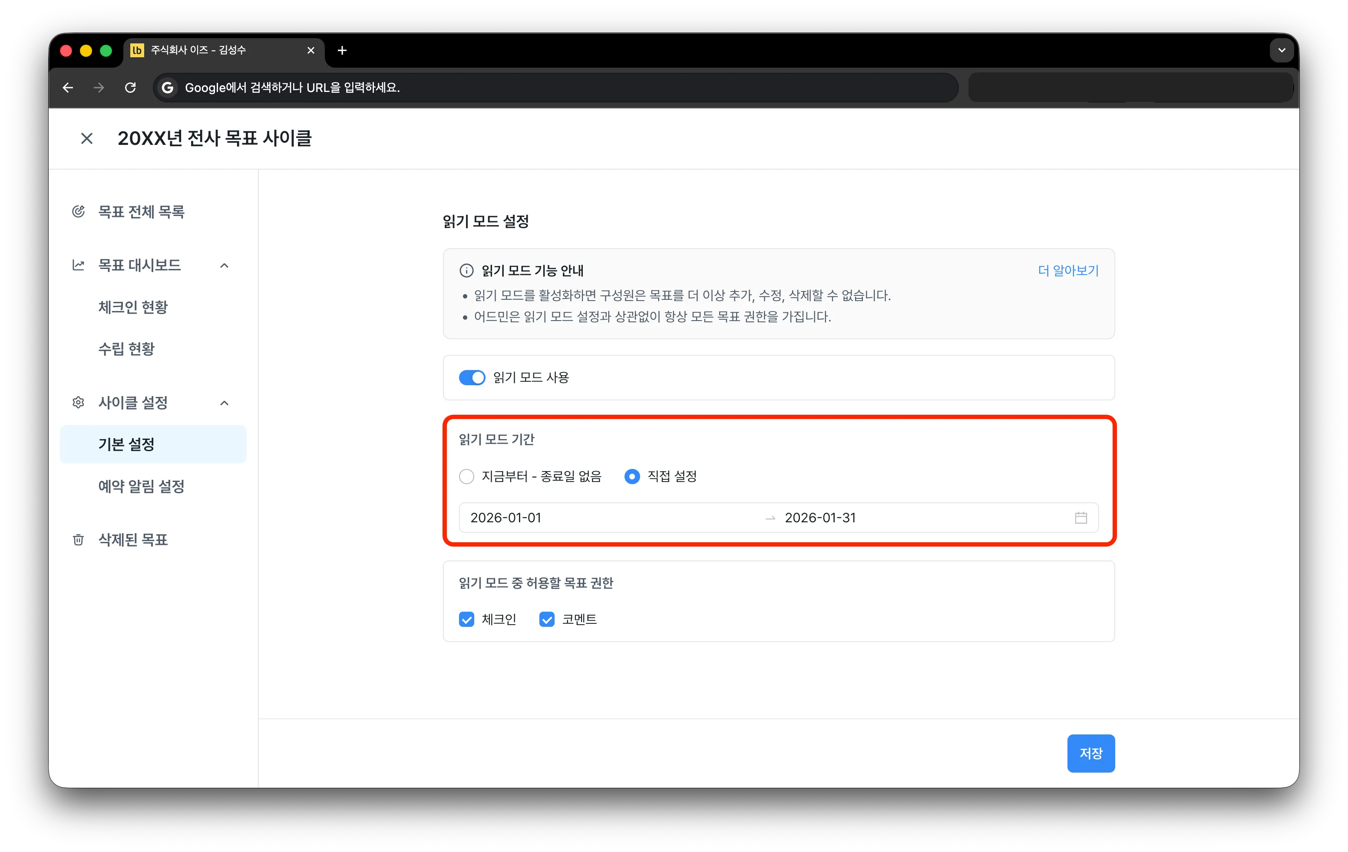Image resolution: width=1348 pixels, height=852 pixels.
Task: Click the 목표 대시보드 chart icon
Action: (x=78, y=265)
